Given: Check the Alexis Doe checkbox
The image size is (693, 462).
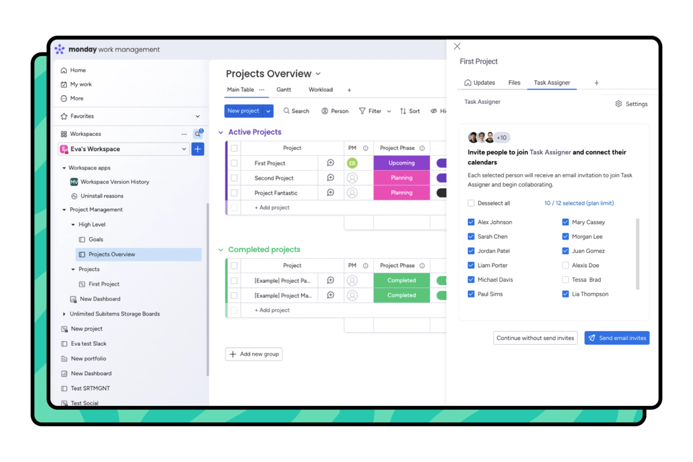Looking at the screenshot, I should 566,265.
